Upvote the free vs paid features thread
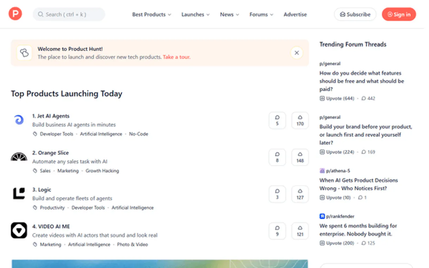This screenshot has width=429, height=268. (337, 98)
